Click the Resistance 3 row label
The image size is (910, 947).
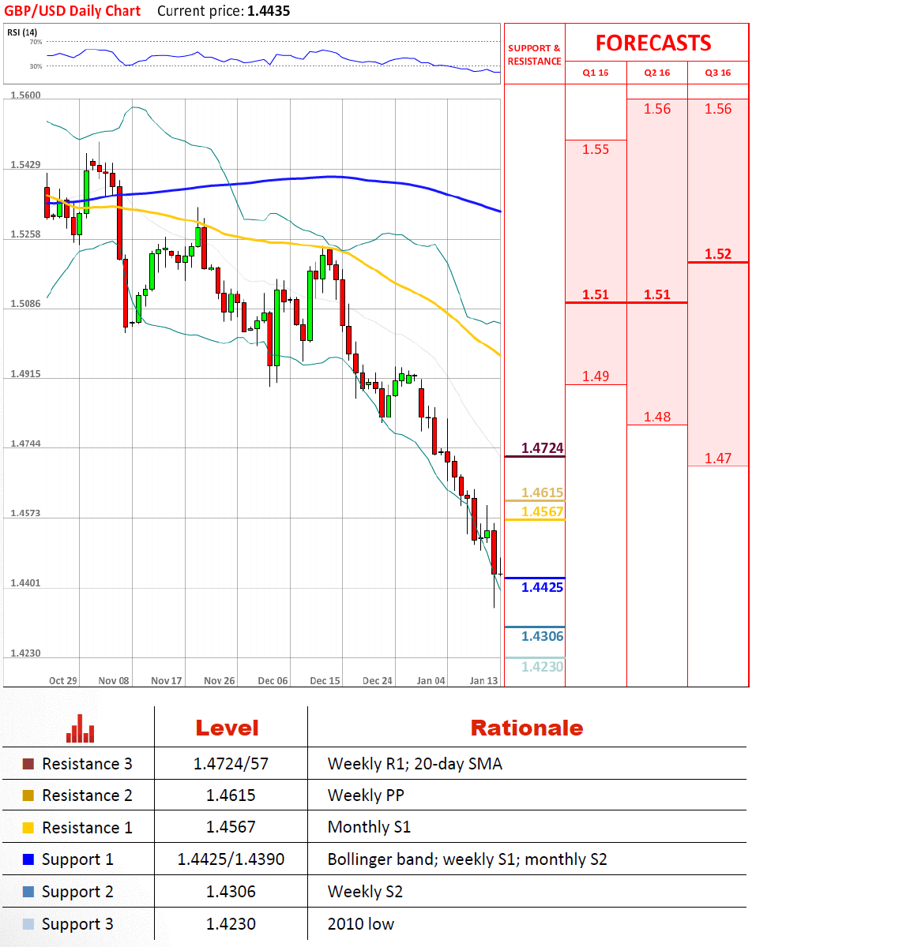click(x=87, y=764)
